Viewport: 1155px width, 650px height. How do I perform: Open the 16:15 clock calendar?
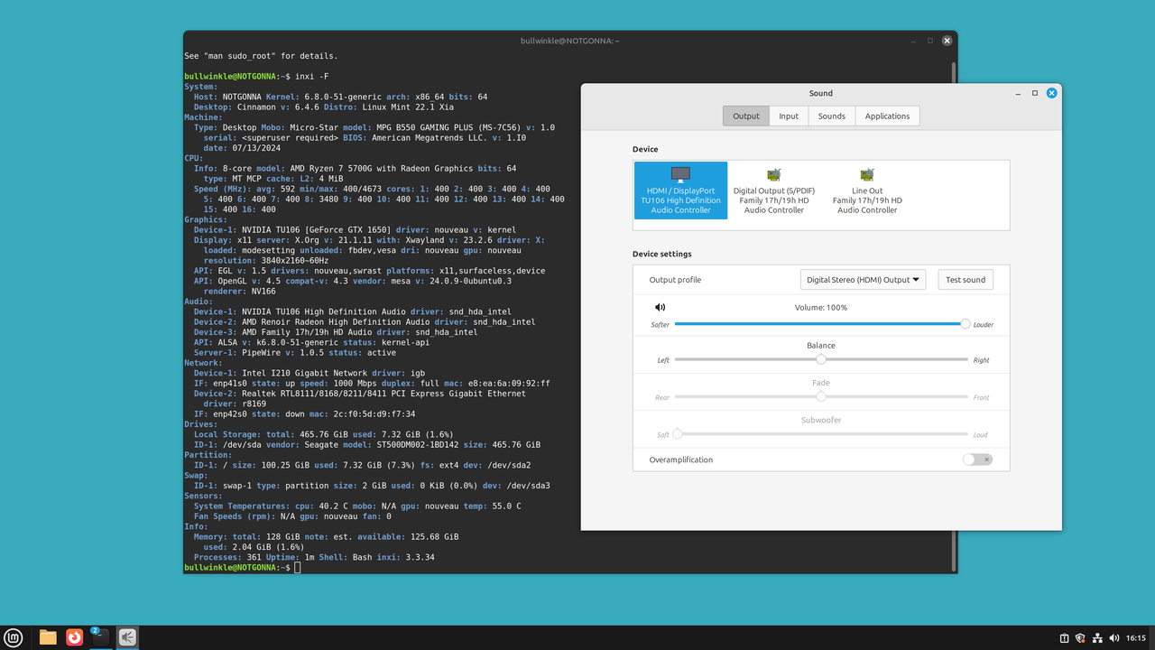[x=1136, y=637]
